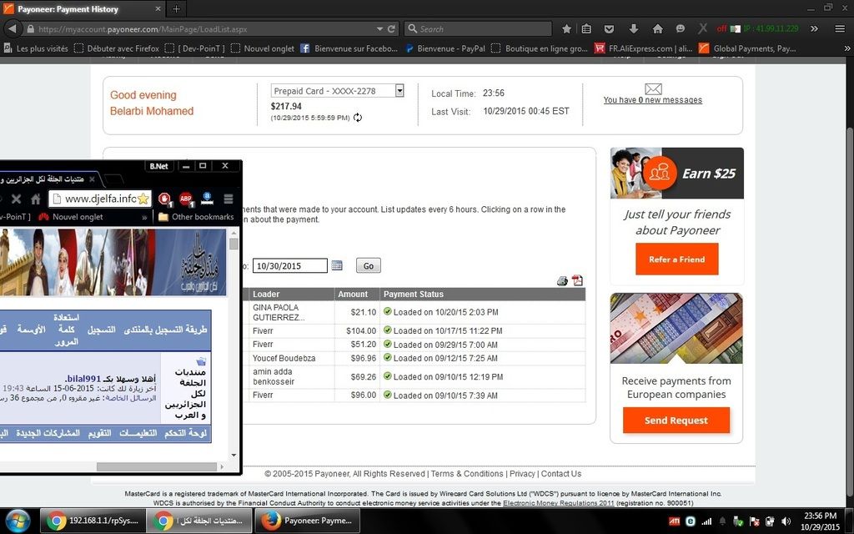854x534 pixels.
Task: Open Firefox hamburger menu
Action: pos(840,29)
